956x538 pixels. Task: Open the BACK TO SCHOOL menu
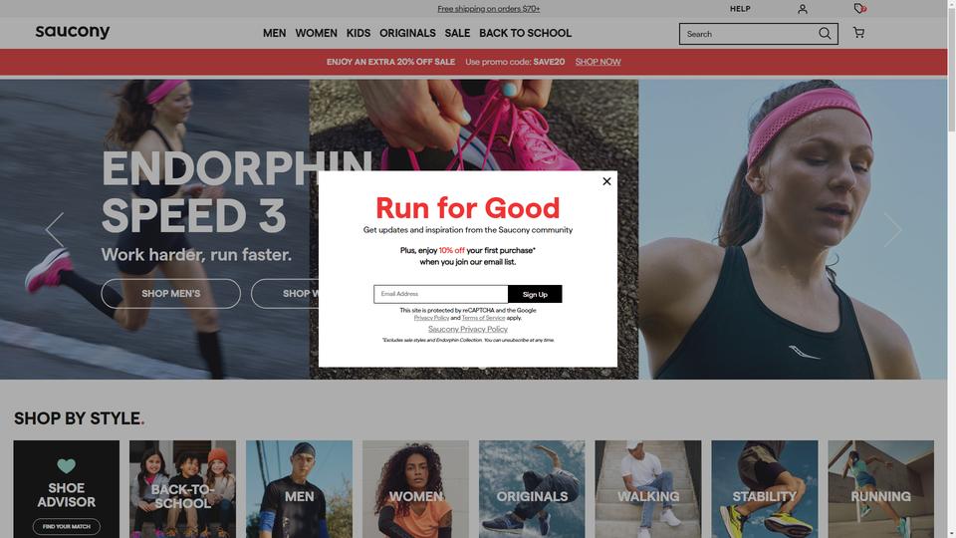click(x=525, y=33)
